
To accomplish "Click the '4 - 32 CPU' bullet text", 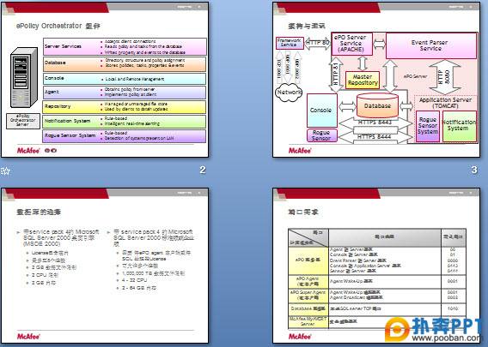I will 134,280.
